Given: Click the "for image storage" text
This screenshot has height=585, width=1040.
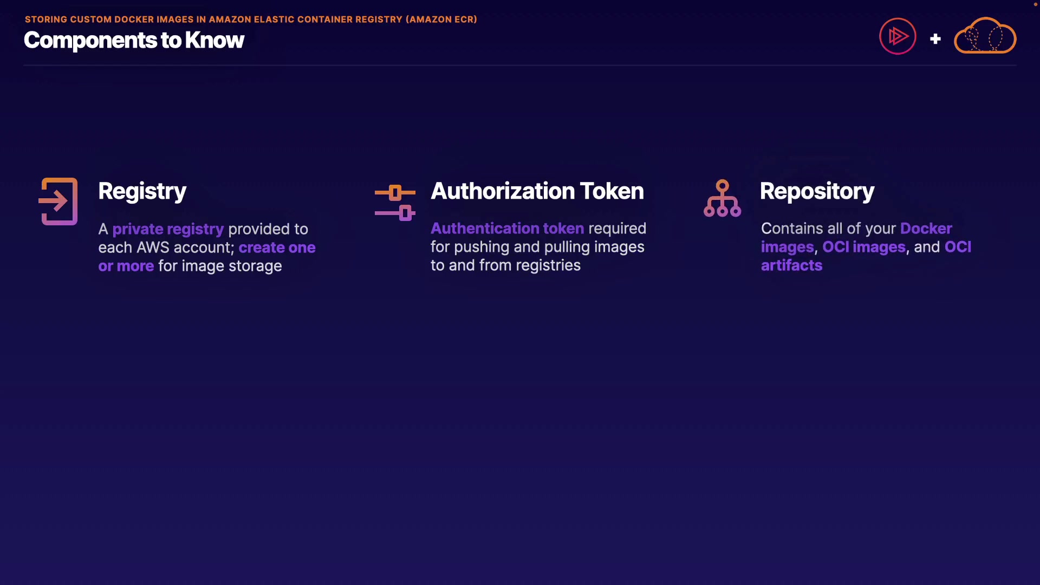Looking at the screenshot, I should tap(220, 266).
